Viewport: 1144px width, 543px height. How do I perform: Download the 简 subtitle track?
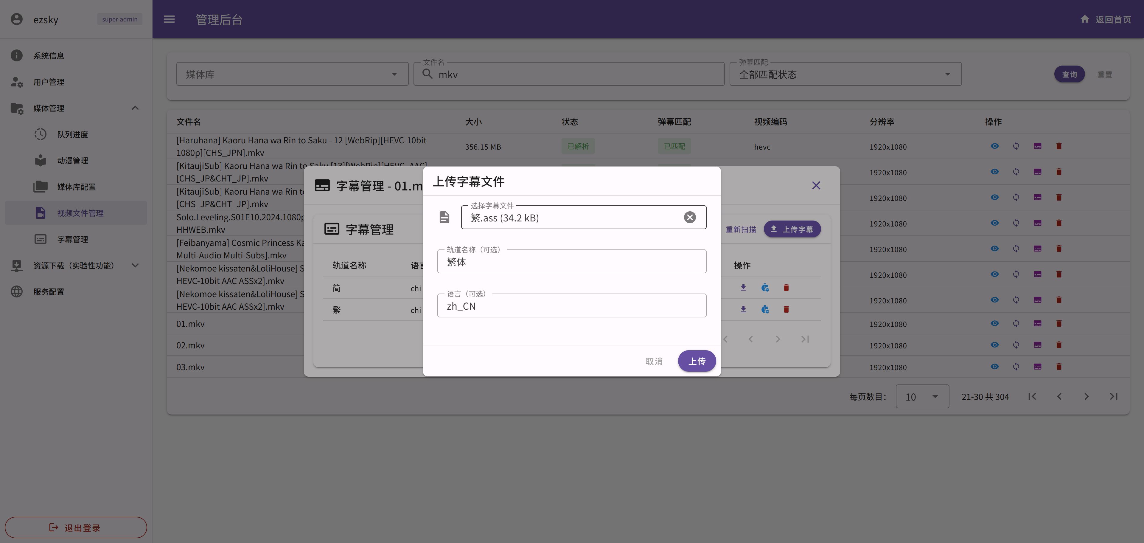pos(743,288)
